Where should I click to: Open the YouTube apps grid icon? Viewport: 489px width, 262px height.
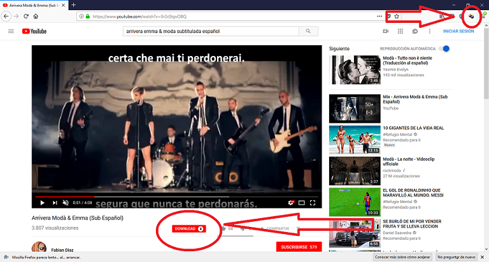[400, 31]
